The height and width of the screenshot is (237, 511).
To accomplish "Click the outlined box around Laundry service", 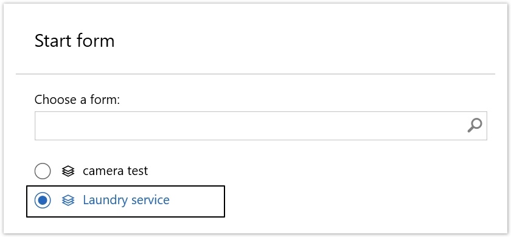I will click(125, 201).
